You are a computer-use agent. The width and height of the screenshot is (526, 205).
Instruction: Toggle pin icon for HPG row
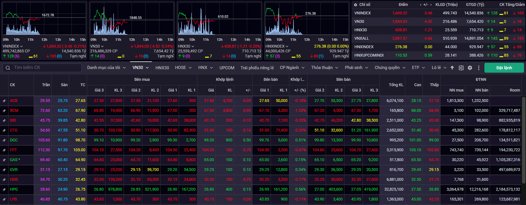click(x=4, y=190)
